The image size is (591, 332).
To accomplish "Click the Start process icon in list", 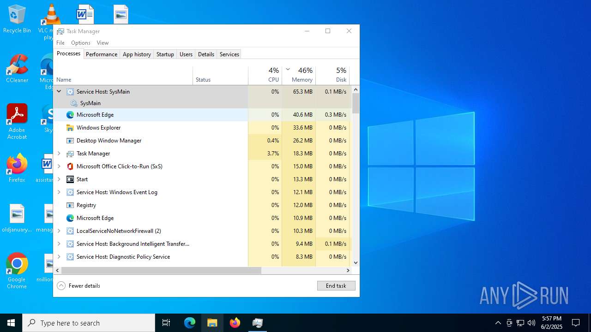I will [x=70, y=179].
